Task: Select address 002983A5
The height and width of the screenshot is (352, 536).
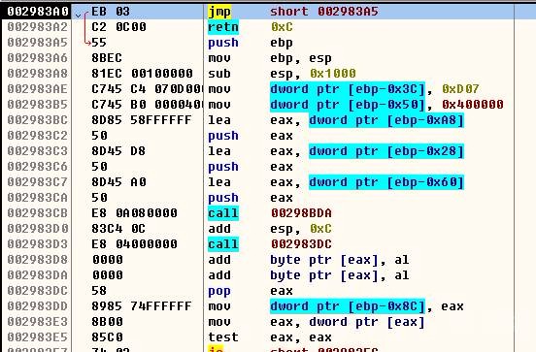Action: pyautogui.click(x=38, y=43)
